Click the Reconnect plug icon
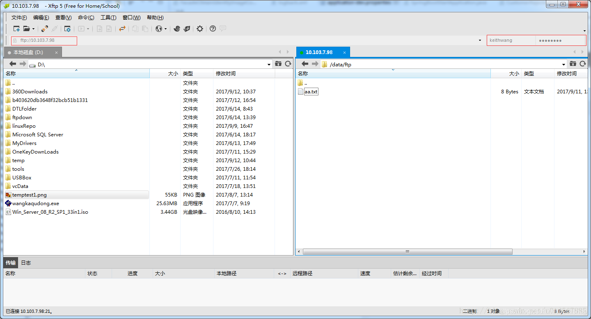The height and width of the screenshot is (319, 591). [x=45, y=29]
